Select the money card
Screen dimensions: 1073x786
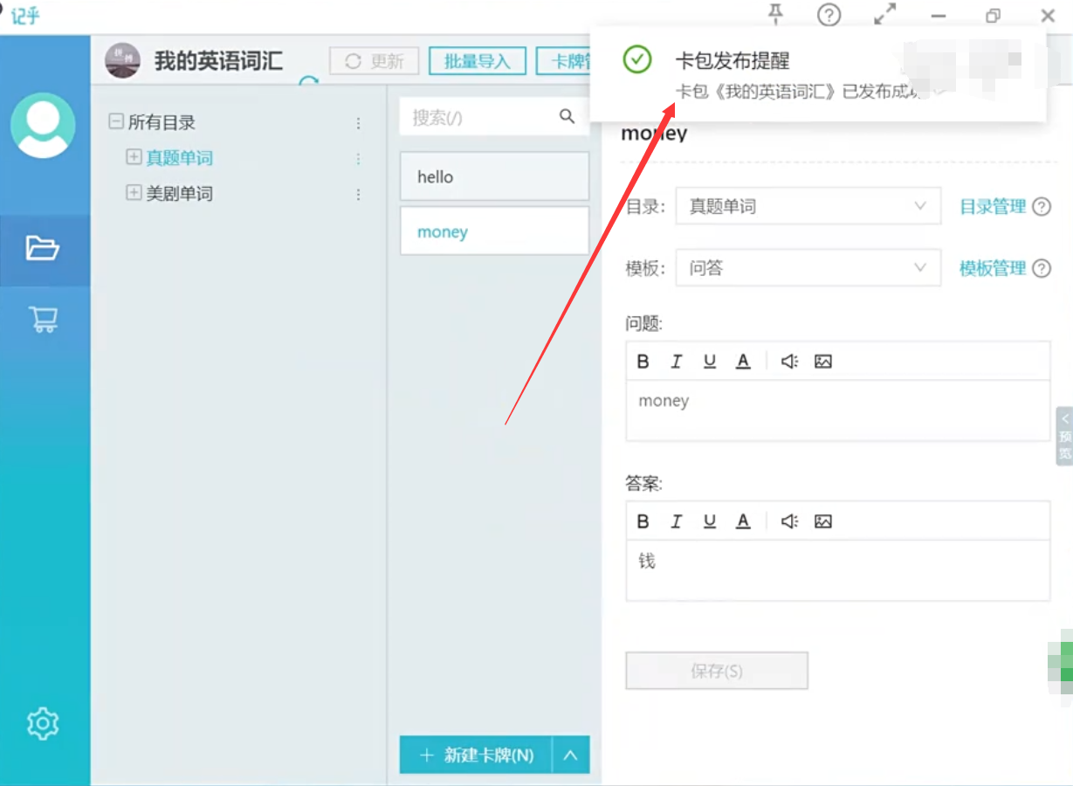(495, 231)
